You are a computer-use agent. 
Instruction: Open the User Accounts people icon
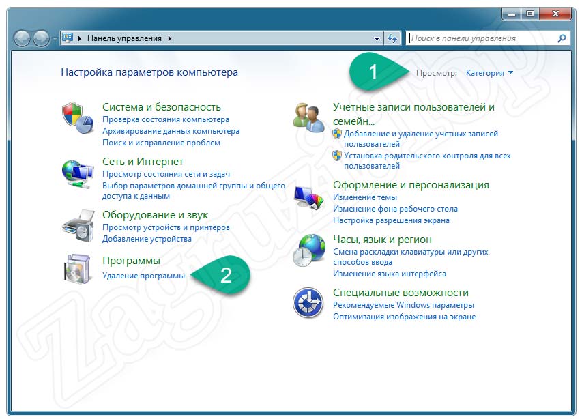[x=308, y=116]
